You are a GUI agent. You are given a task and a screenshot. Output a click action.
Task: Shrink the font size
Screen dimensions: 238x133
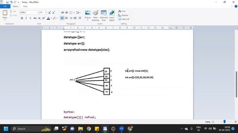[54, 13]
